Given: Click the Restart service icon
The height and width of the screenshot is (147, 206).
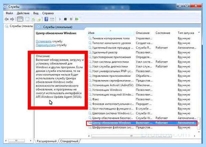Looking at the screenshot, I should point(77,19).
